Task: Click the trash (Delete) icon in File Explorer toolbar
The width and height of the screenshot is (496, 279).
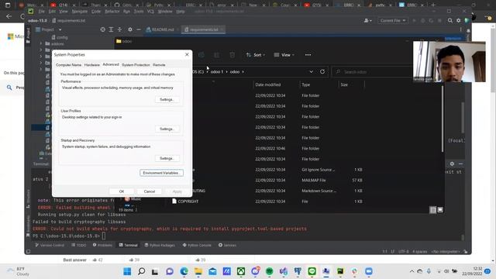Action: [x=232, y=55]
